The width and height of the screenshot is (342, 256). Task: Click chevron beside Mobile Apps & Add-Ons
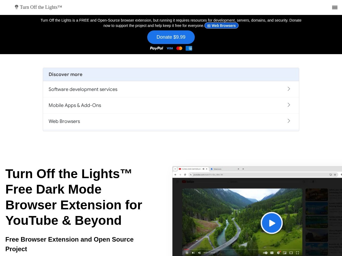click(289, 105)
